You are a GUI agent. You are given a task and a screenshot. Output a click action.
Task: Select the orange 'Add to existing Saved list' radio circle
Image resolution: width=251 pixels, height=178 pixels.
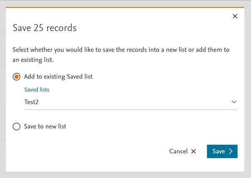[x=17, y=77]
